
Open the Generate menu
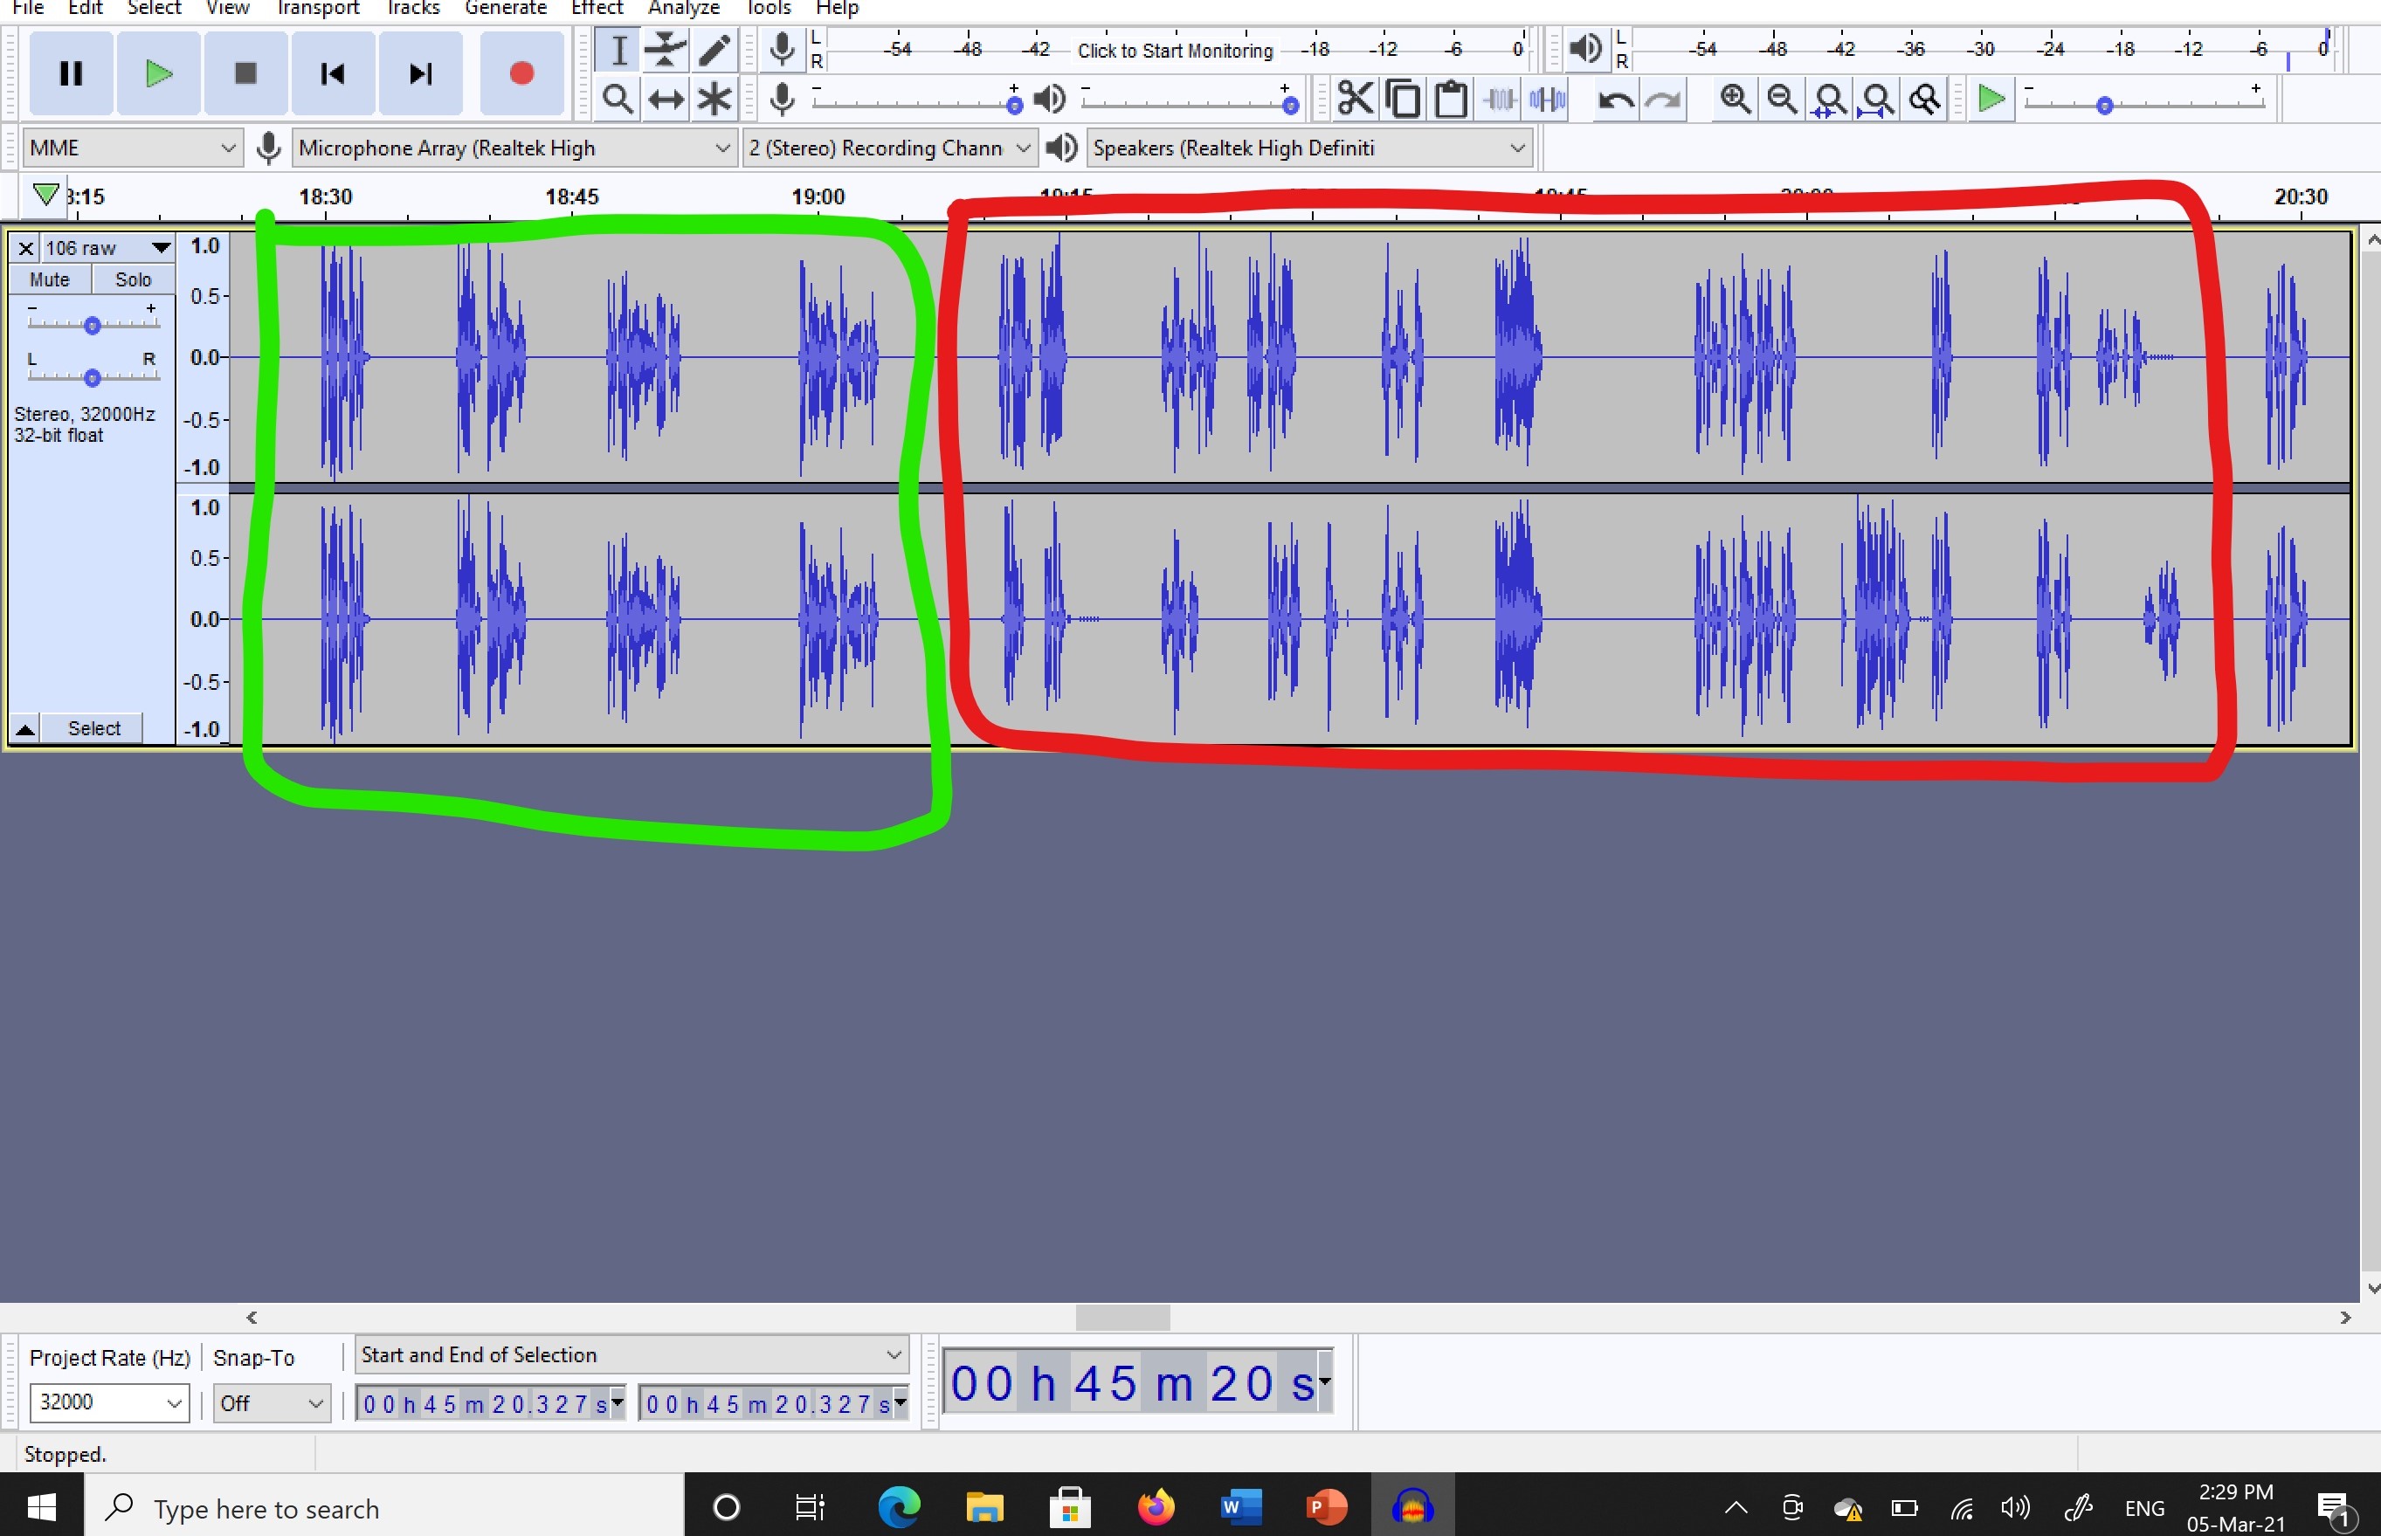[x=505, y=8]
